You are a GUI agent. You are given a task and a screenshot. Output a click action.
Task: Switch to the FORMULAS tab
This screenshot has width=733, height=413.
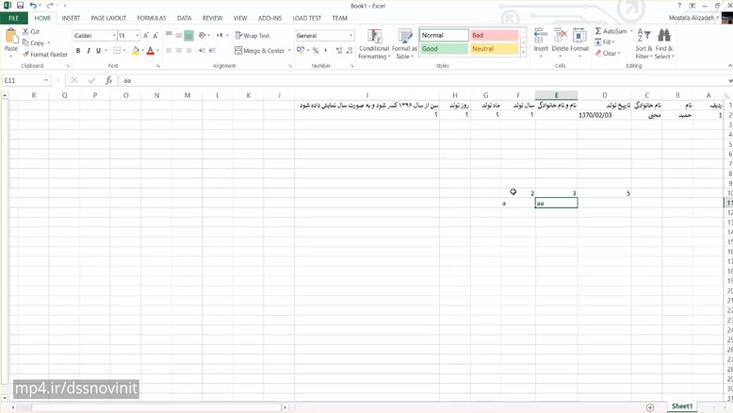tap(151, 18)
